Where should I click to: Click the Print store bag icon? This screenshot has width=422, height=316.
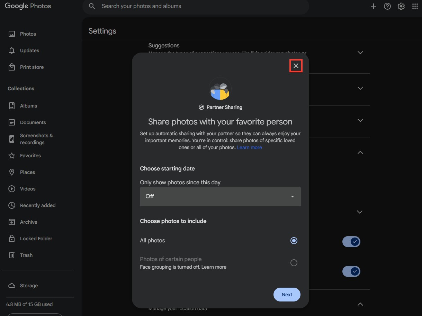(12, 67)
